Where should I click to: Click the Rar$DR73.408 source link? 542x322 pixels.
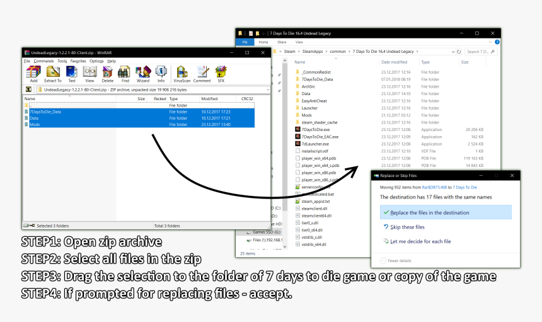[x=434, y=187]
